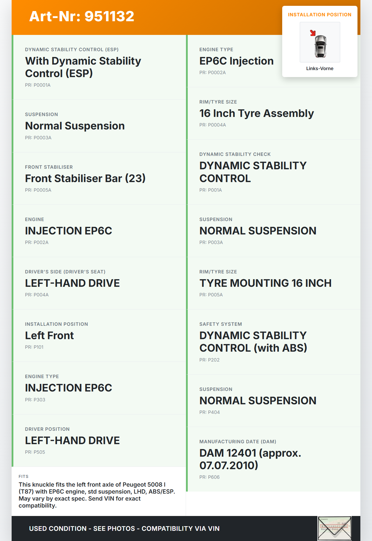Open the vehicle document thumbnail in footer
The width and height of the screenshot is (372, 541).
tap(335, 528)
